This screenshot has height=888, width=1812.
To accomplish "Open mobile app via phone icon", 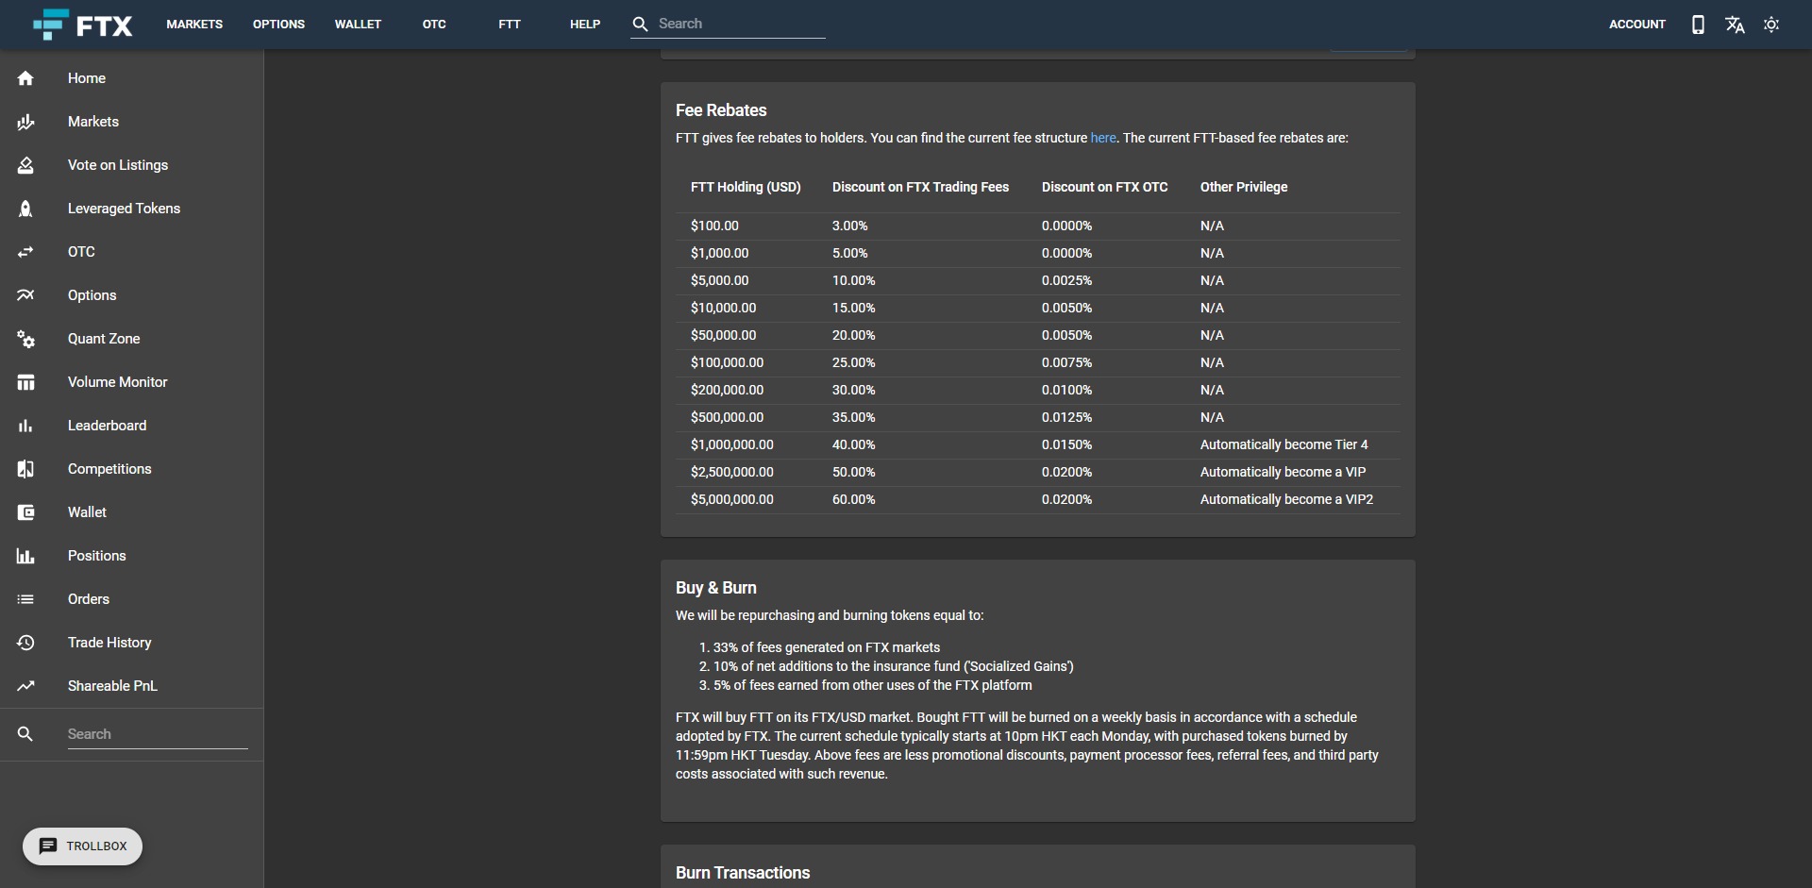I will [x=1698, y=25].
